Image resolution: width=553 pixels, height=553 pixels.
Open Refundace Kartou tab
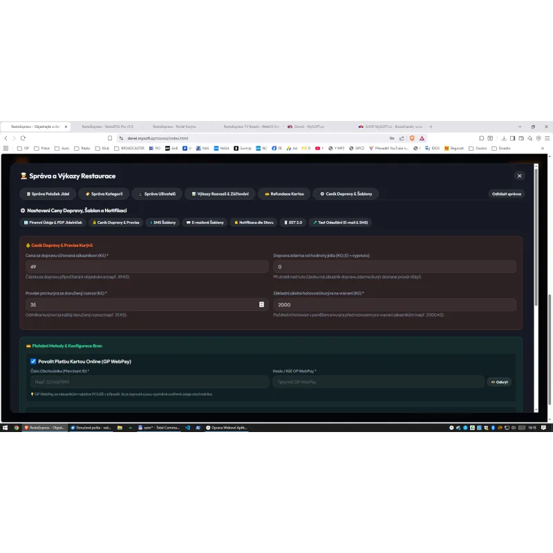tap(284, 194)
